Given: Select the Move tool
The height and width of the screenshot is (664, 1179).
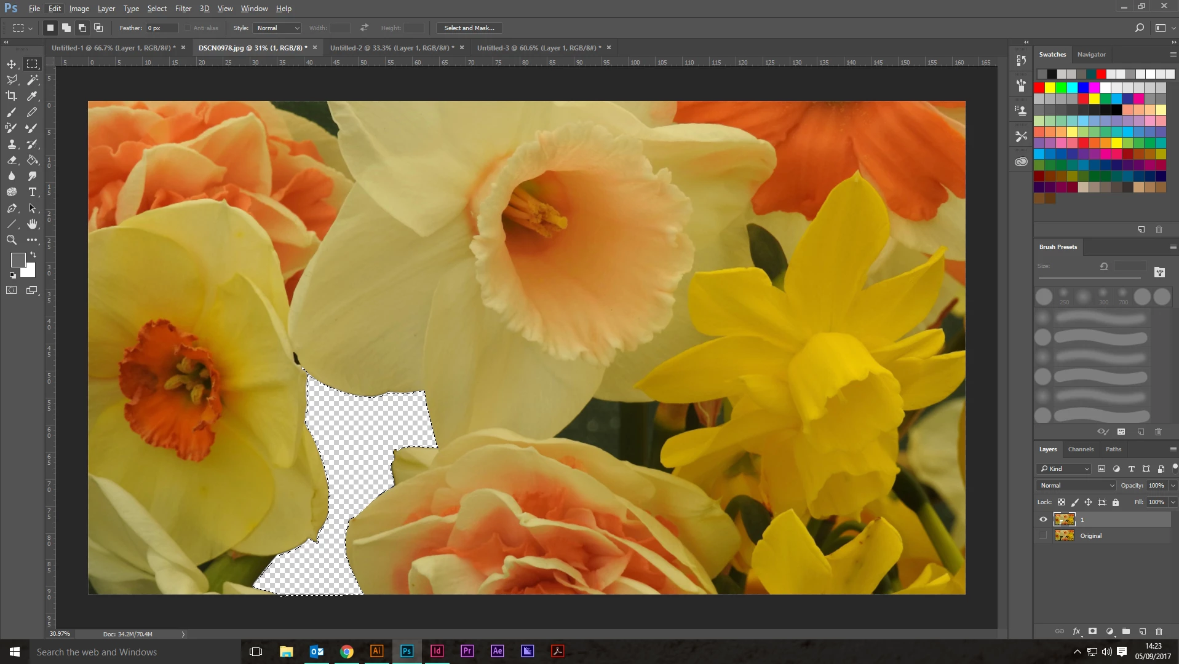Looking at the screenshot, I should pos(12,64).
